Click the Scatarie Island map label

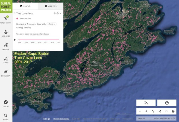(169, 31)
